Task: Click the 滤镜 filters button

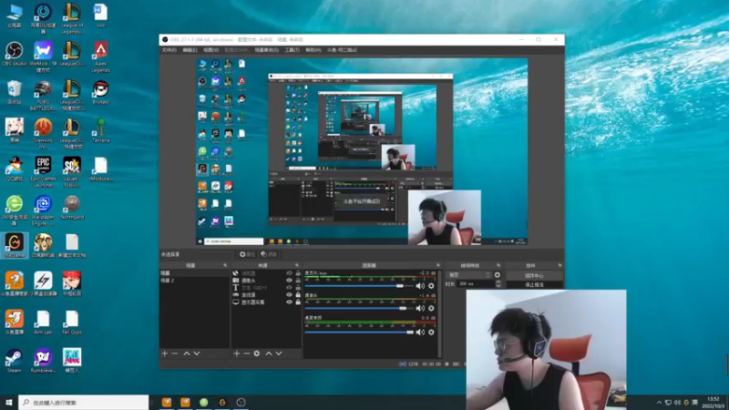Action: pyautogui.click(x=269, y=254)
